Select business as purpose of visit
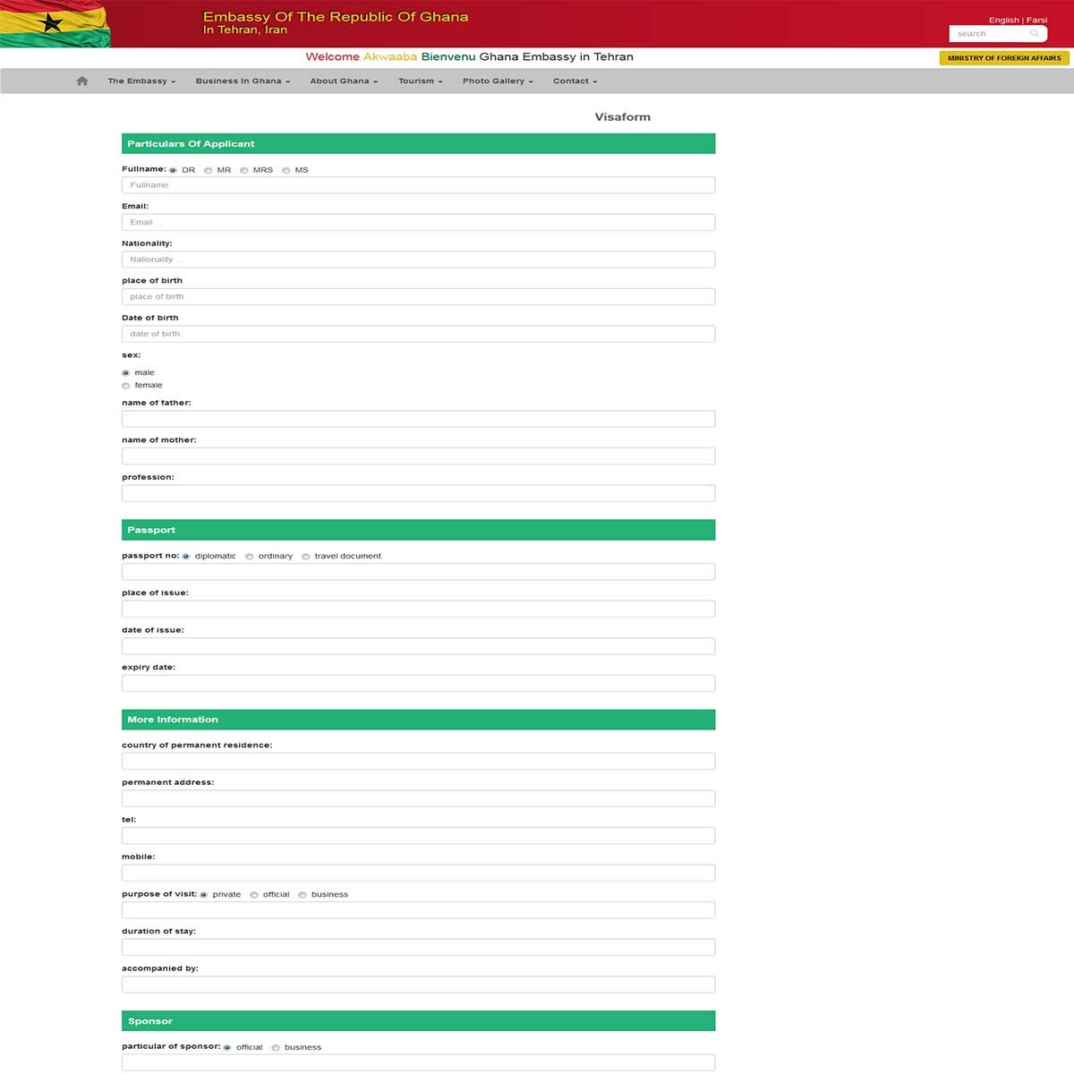This screenshot has height=1074, width=1074. 303,894
